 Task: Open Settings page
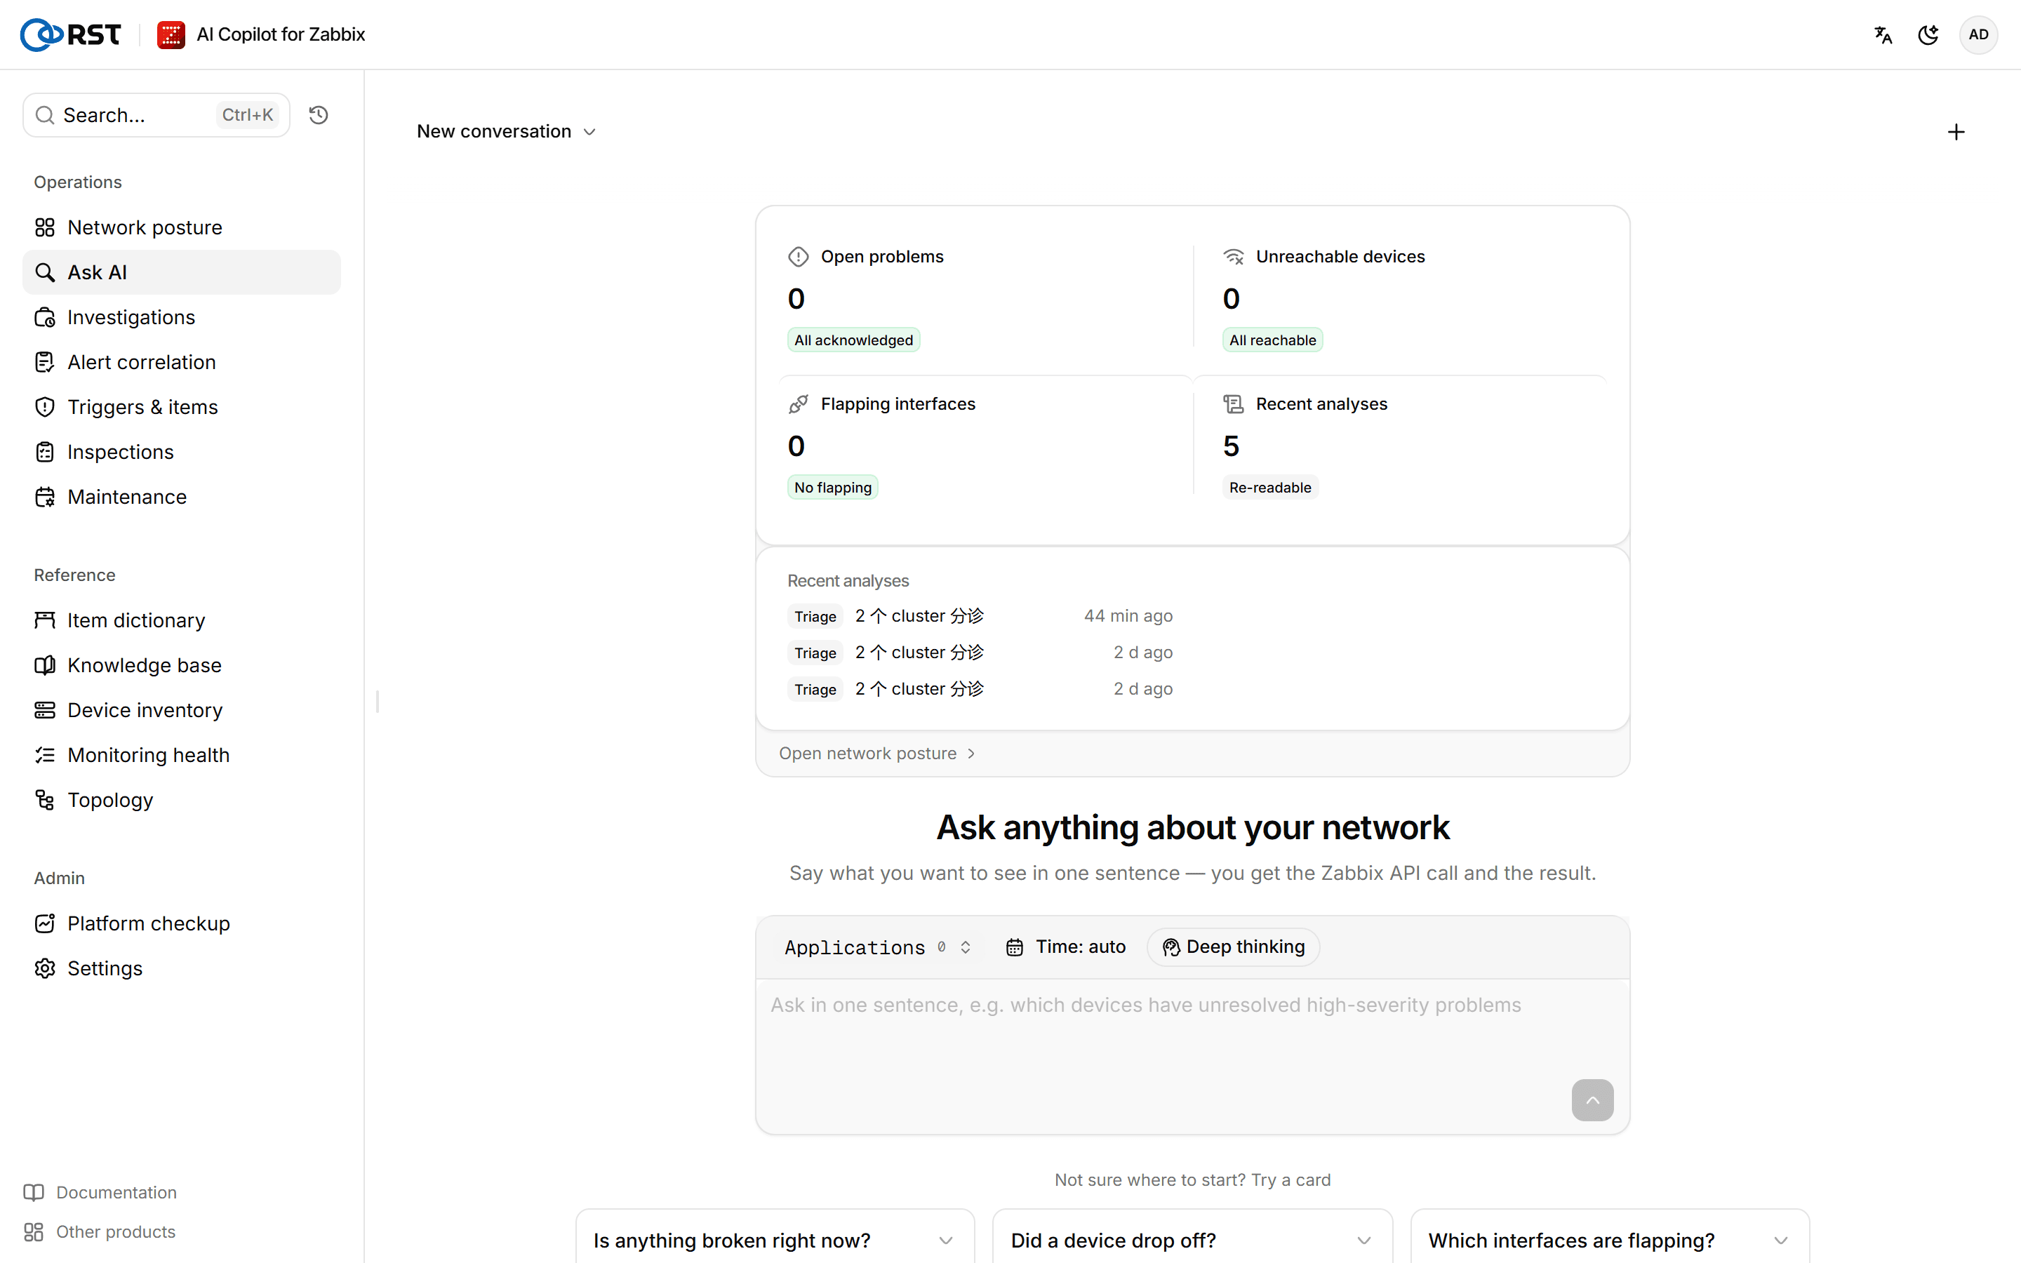click(x=181, y=968)
